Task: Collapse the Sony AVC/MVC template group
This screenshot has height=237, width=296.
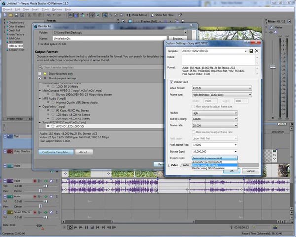Action: pyautogui.click(x=40, y=122)
